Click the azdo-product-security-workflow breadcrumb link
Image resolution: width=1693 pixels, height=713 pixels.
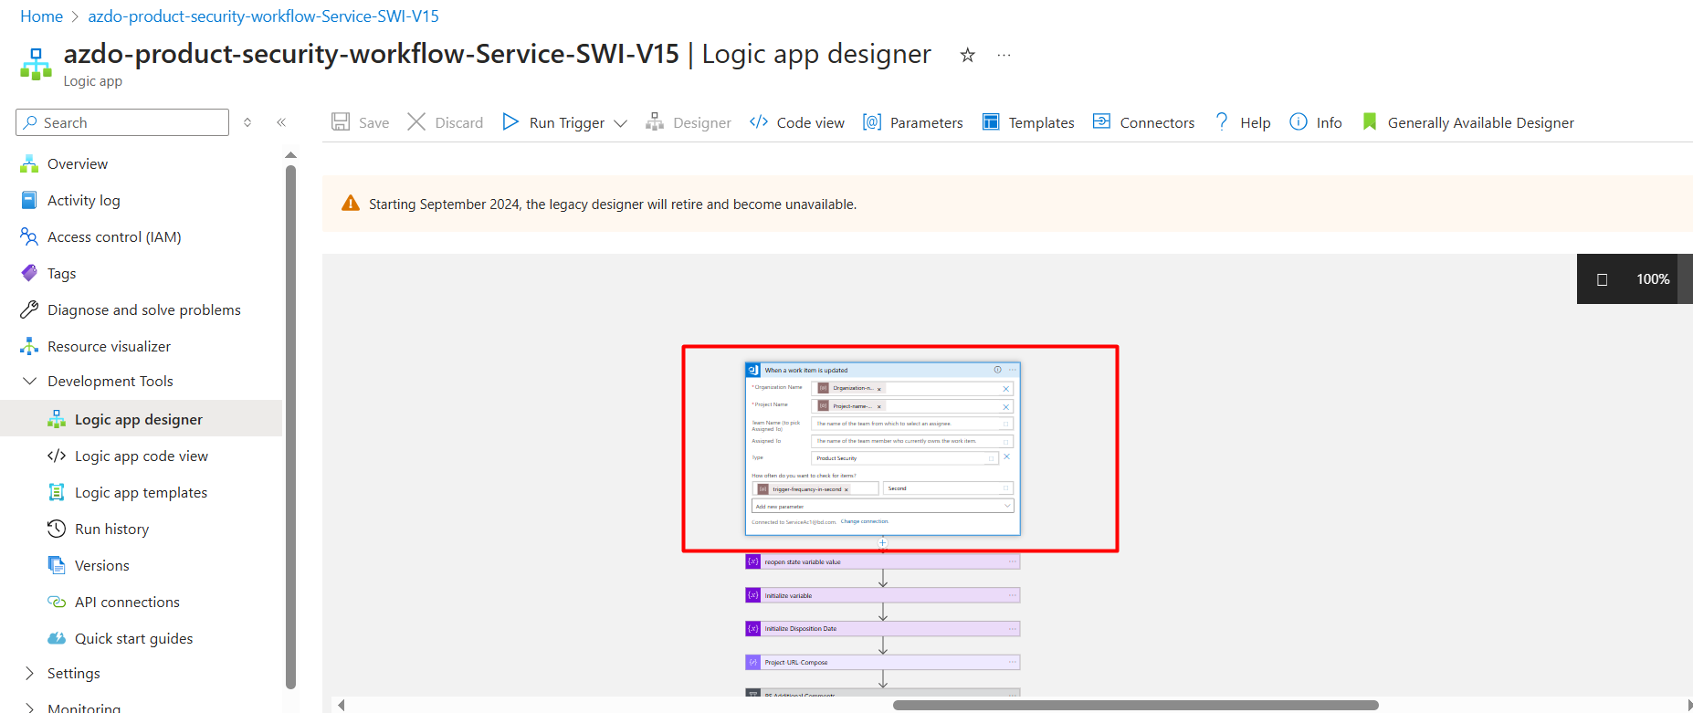click(x=263, y=16)
